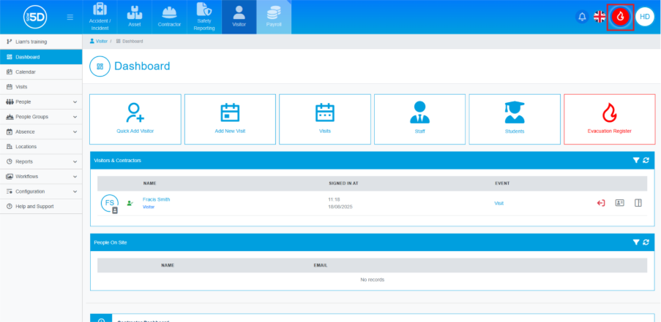
Task: Click the NAME column header in Visitors table
Action: click(x=149, y=183)
